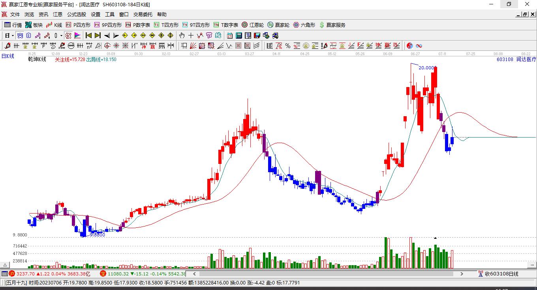Click the Shanghai index 3237.70 status entry

pyautogui.click(x=50, y=273)
